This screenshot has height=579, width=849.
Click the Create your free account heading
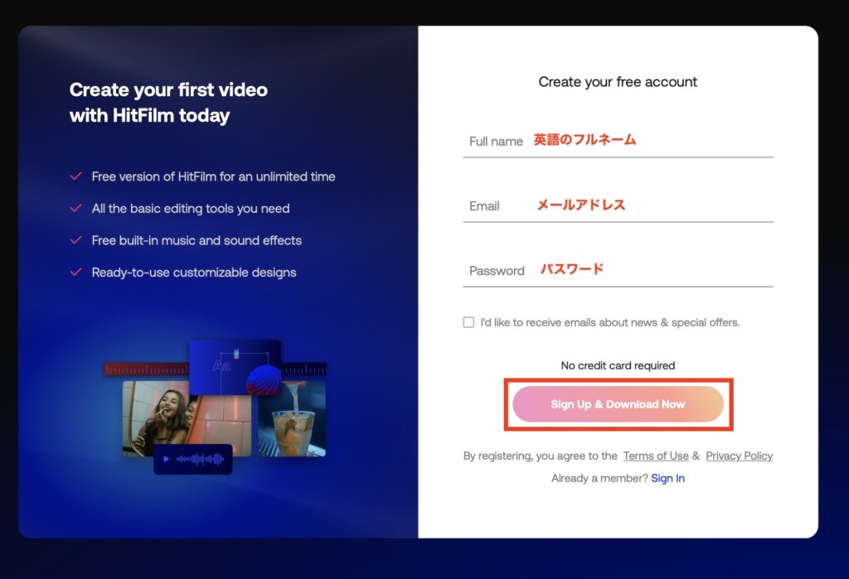point(618,82)
